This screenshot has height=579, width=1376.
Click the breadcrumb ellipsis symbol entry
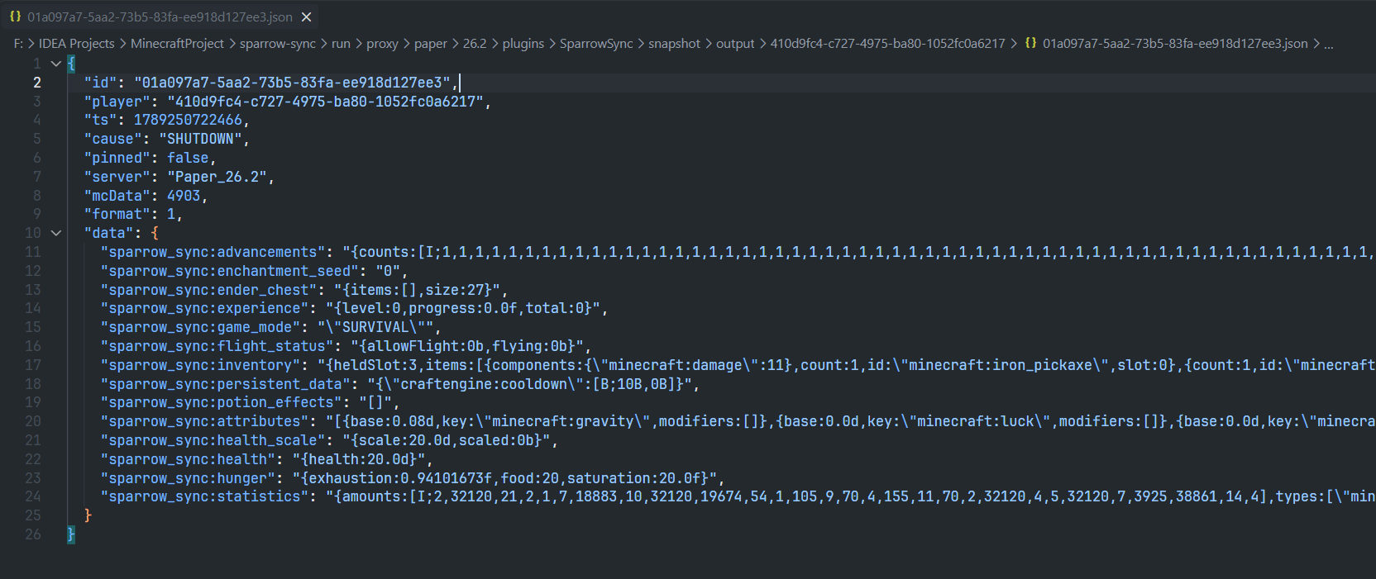(1329, 44)
